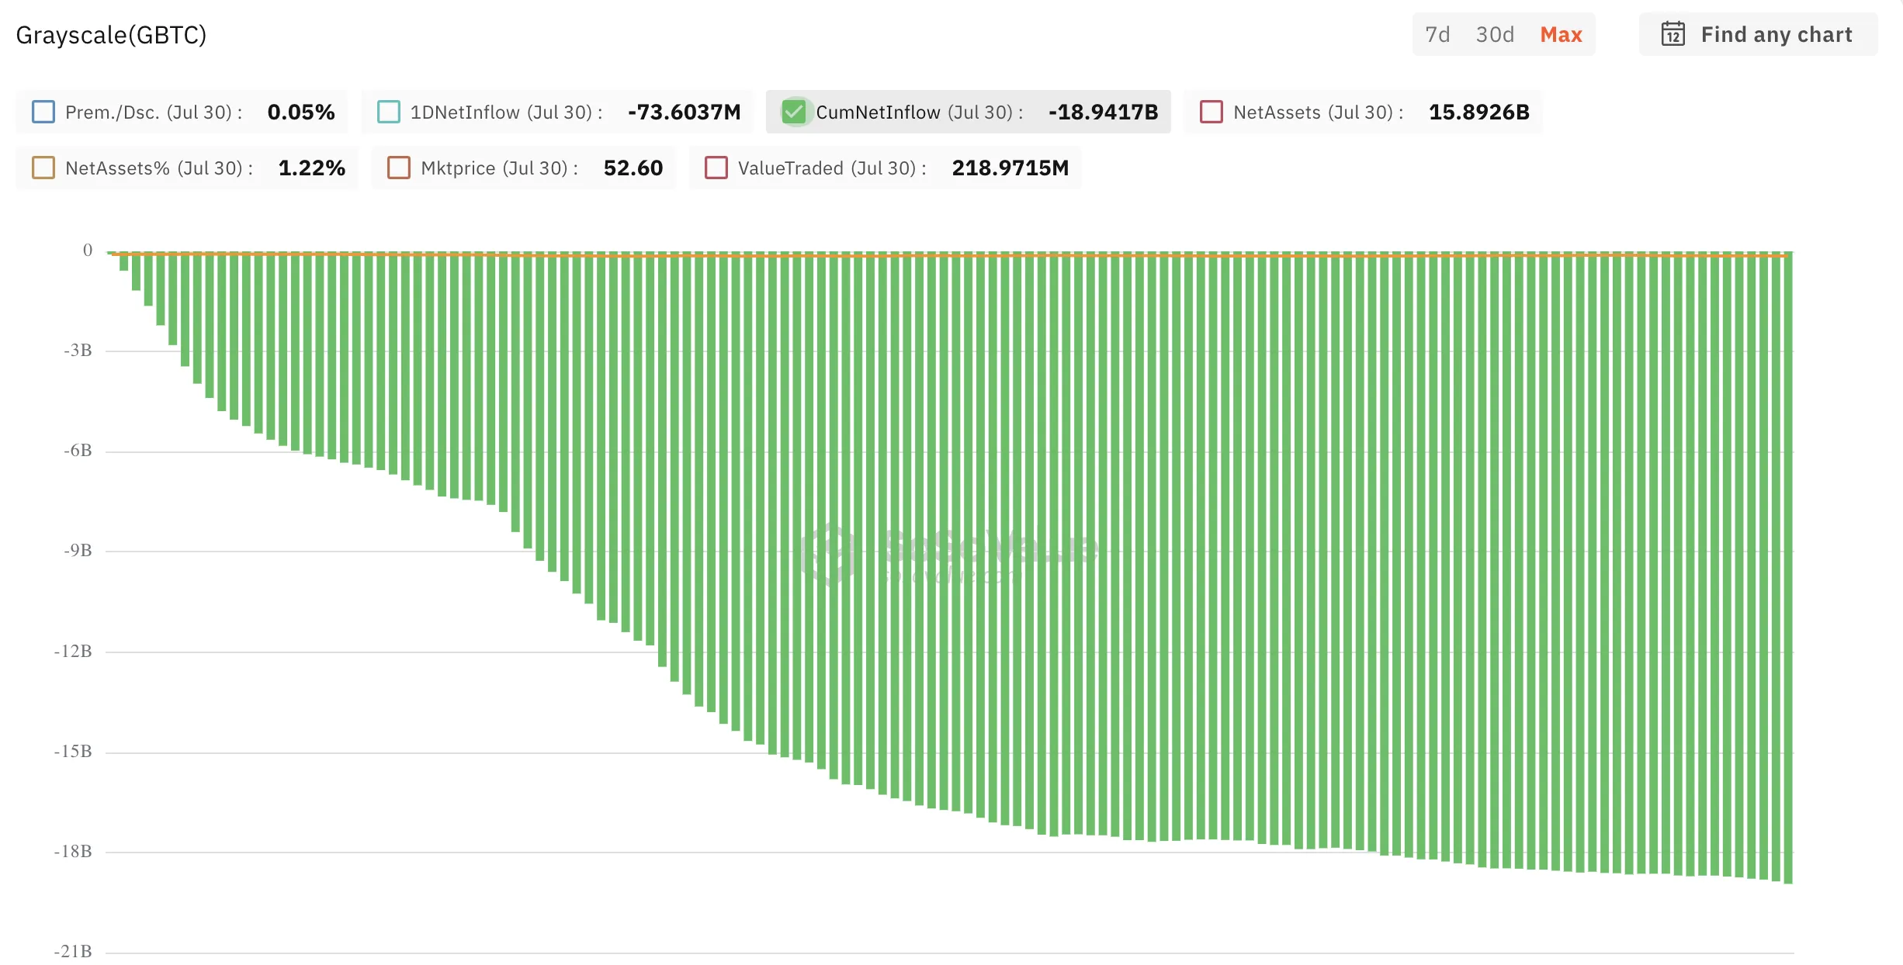Click the green checkmark on CumNetInflow
1903x965 pixels.
793,112
